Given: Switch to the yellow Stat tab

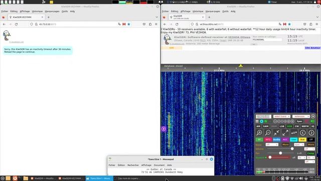Looking at the screenshot, I should [x=302, y=140].
